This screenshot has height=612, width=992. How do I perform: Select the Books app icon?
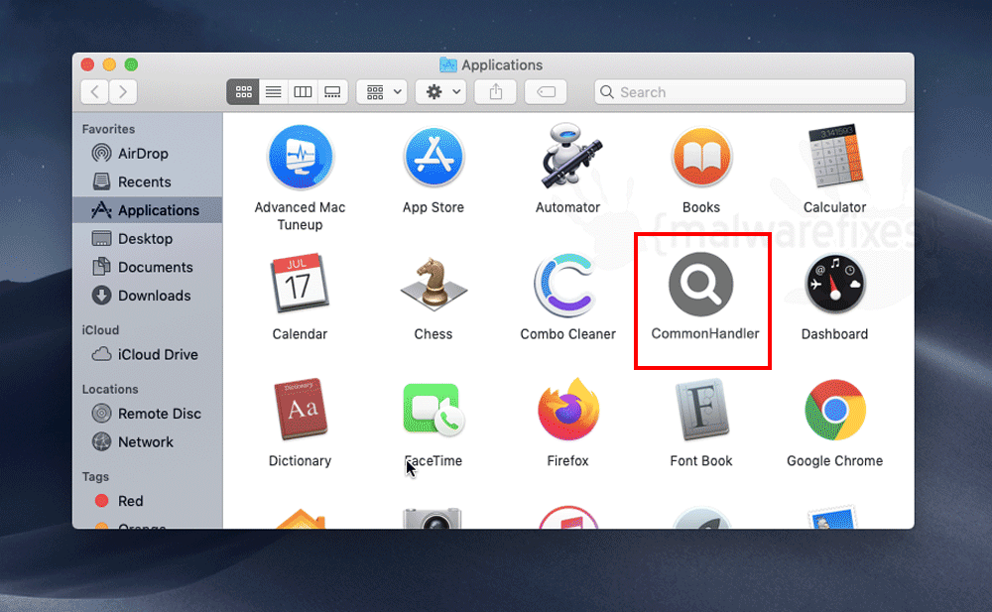pos(701,157)
